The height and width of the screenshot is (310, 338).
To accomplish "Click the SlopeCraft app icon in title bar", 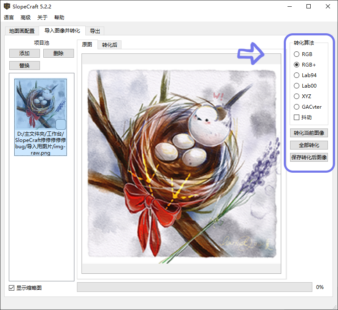I will pos(7,7).
